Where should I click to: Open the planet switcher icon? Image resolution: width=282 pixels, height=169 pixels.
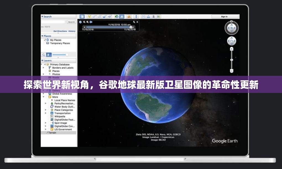click(129, 17)
